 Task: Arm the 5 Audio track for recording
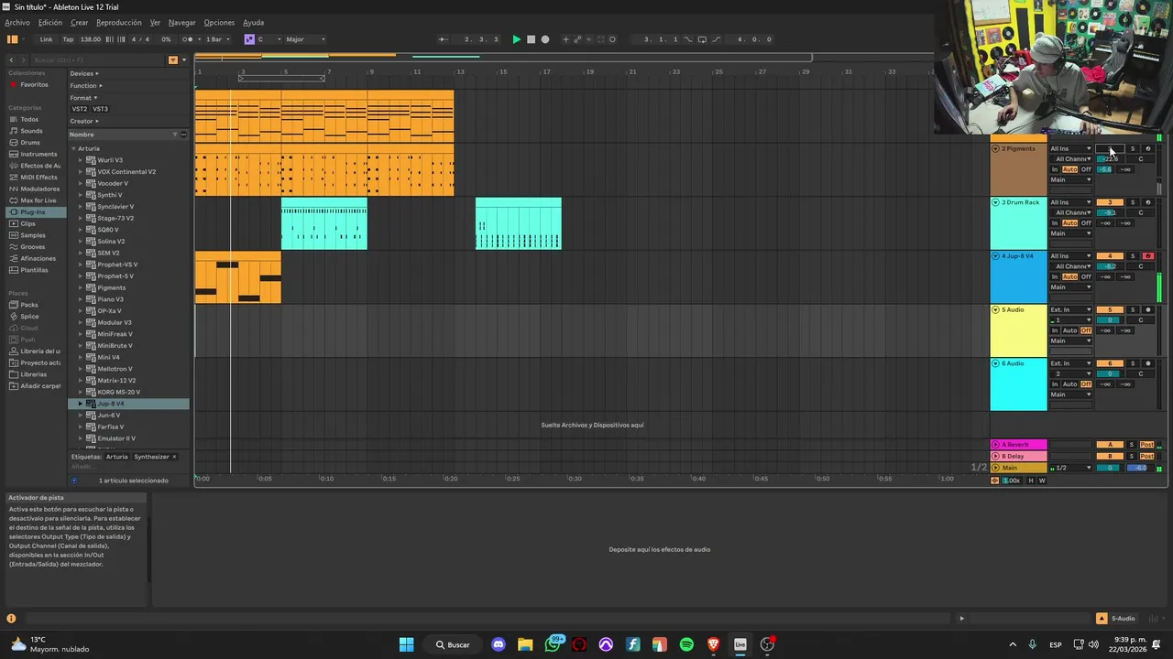coord(1148,309)
